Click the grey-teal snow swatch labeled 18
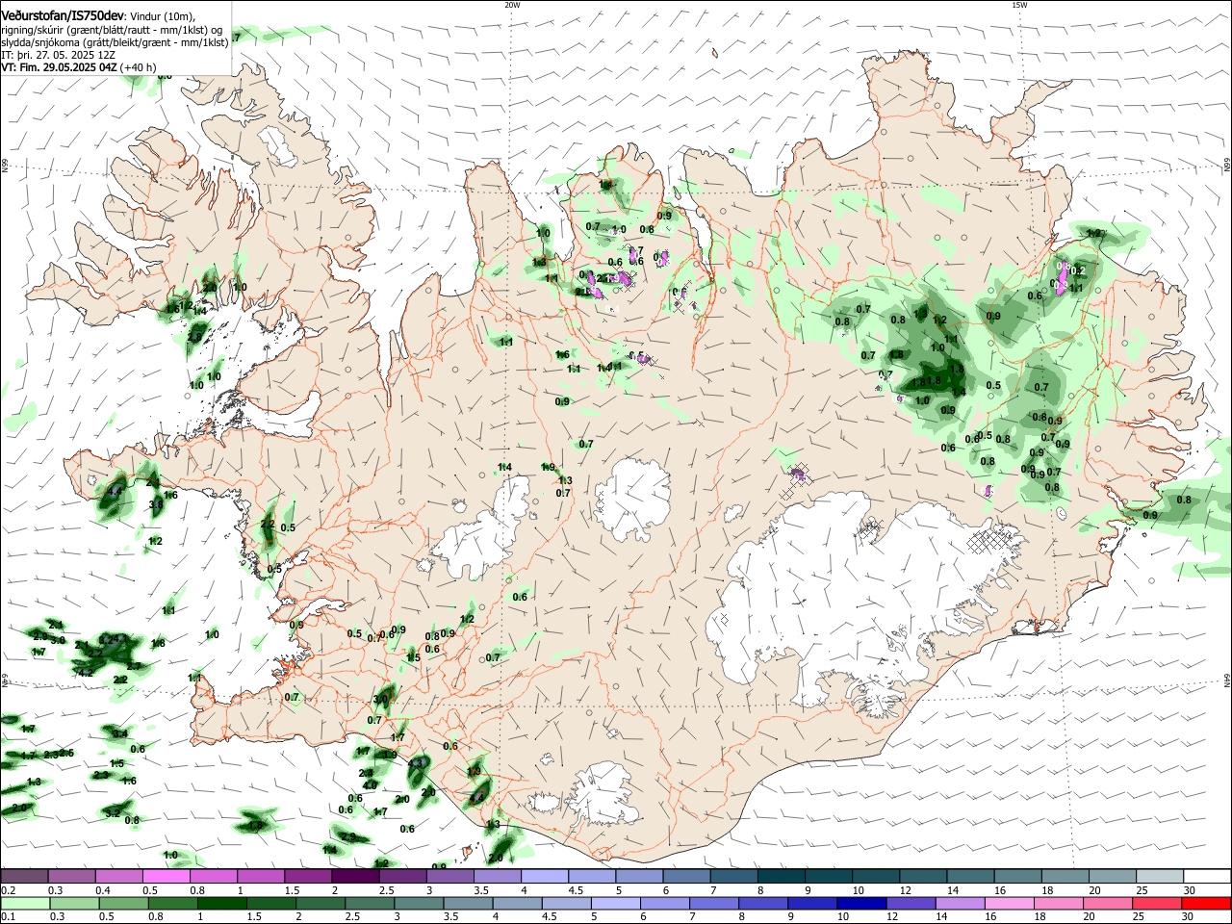 [1065, 877]
